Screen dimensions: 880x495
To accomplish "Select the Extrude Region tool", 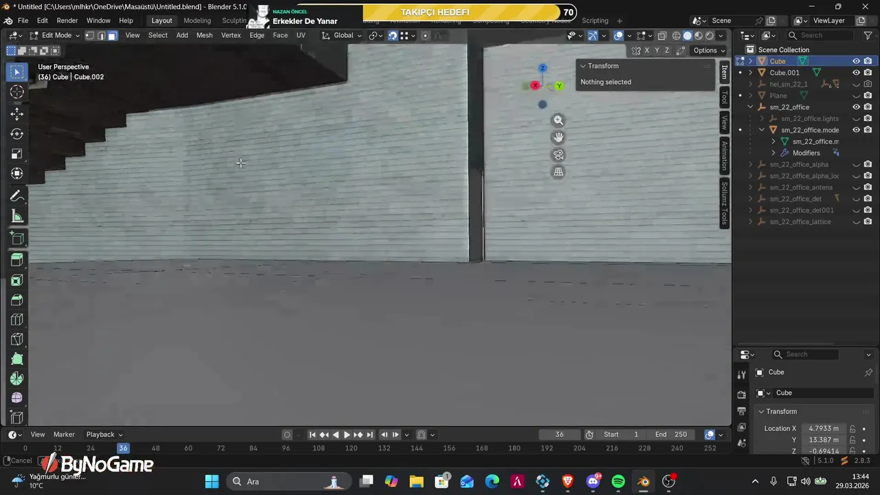I will point(17,260).
